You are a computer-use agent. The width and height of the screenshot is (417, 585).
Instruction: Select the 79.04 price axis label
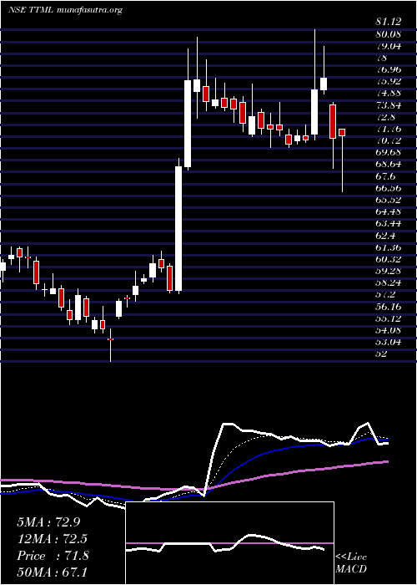pyautogui.click(x=388, y=46)
